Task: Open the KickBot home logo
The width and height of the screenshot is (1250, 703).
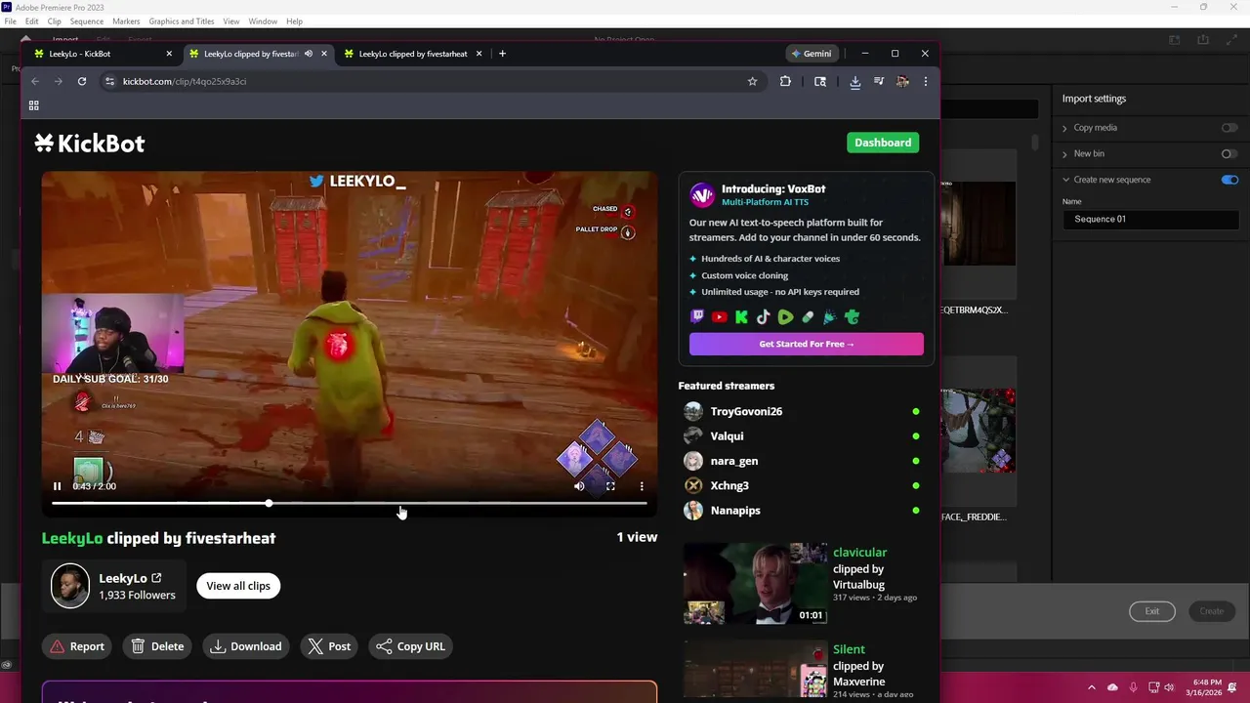Action: 90,144
